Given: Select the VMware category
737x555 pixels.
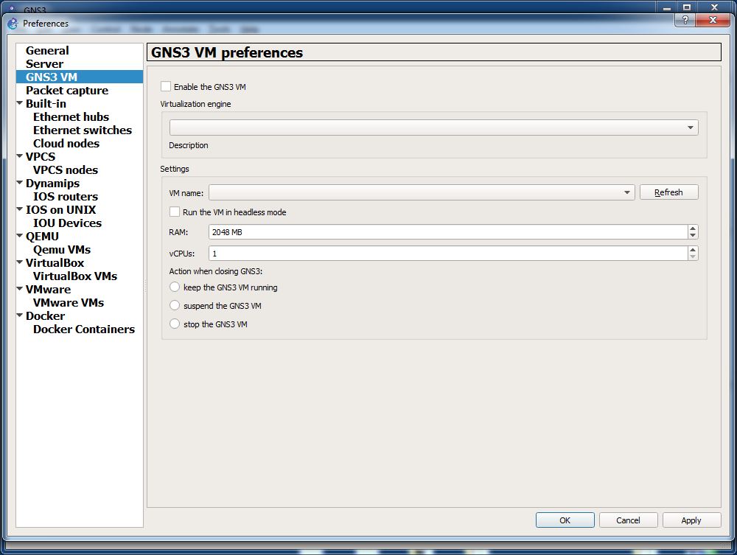Looking at the screenshot, I should (x=48, y=290).
